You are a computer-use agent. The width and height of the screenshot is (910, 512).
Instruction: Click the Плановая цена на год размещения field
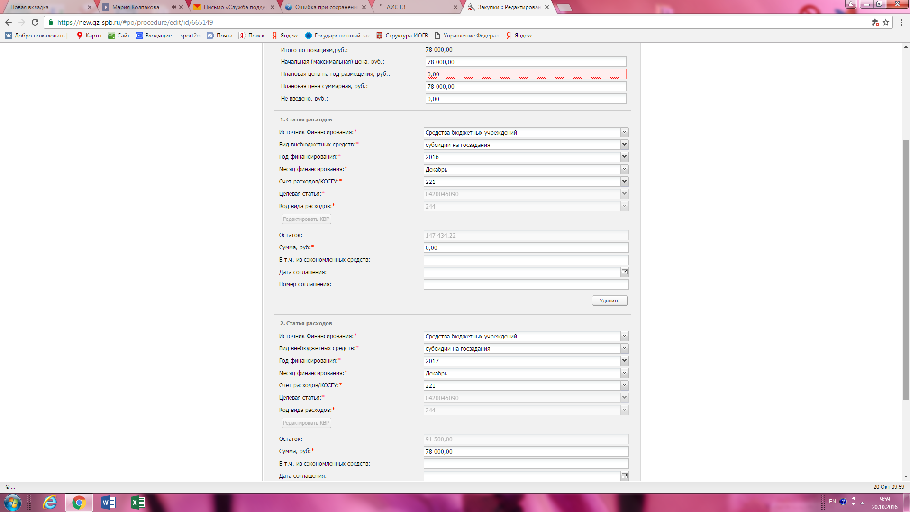tap(526, 74)
